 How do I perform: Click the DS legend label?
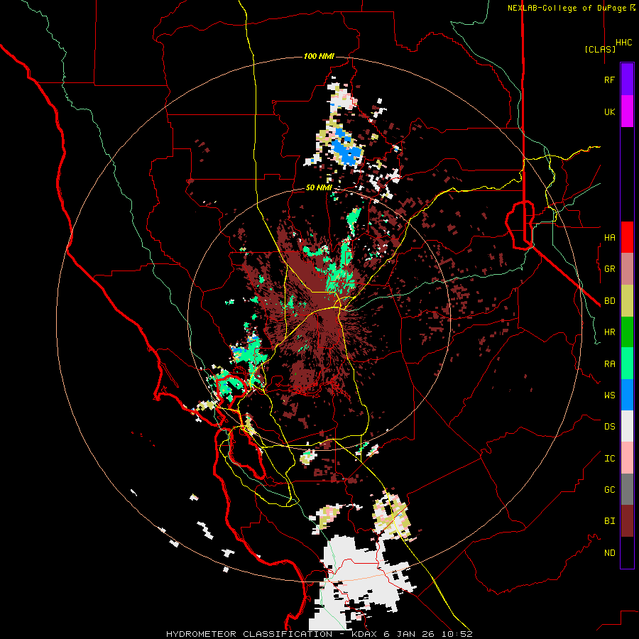pos(609,427)
